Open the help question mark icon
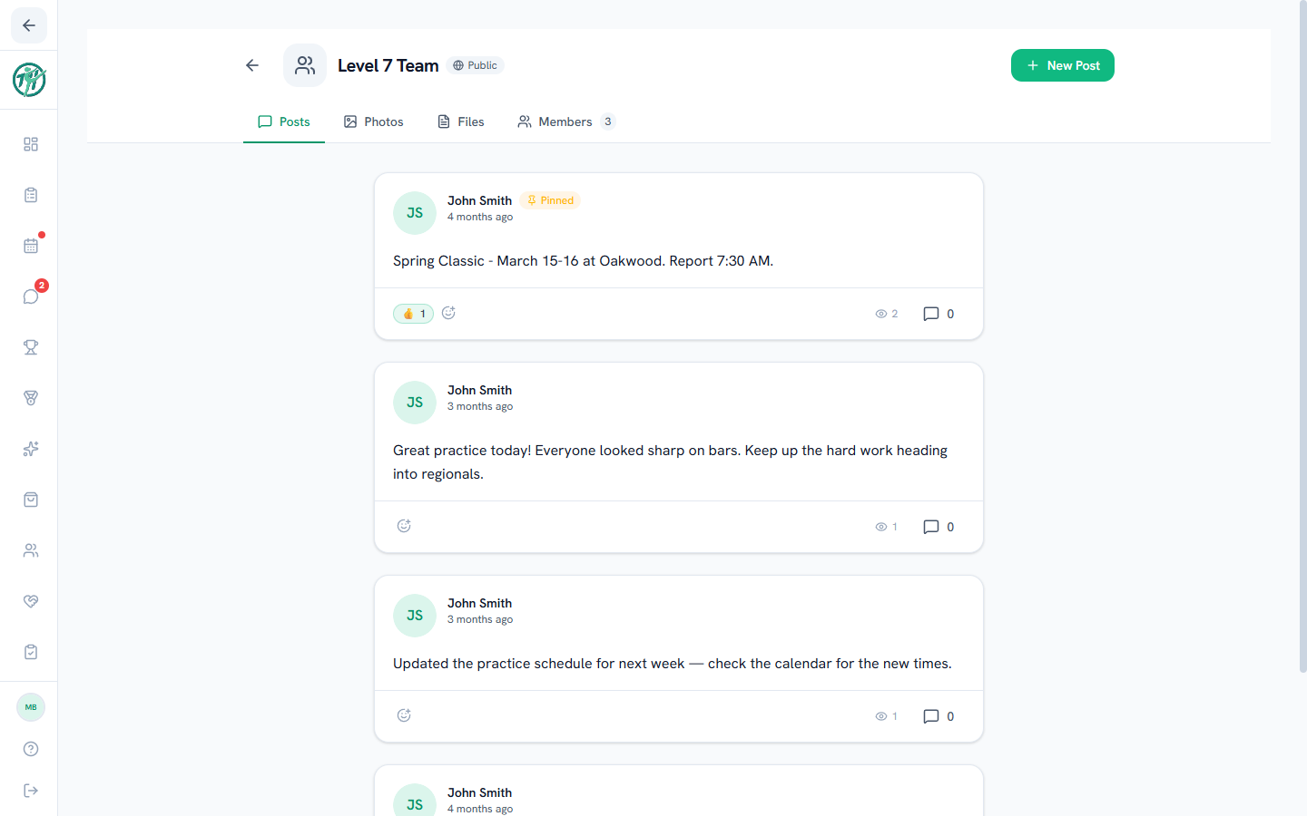The height and width of the screenshot is (816, 1307). [x=31, y=749]
